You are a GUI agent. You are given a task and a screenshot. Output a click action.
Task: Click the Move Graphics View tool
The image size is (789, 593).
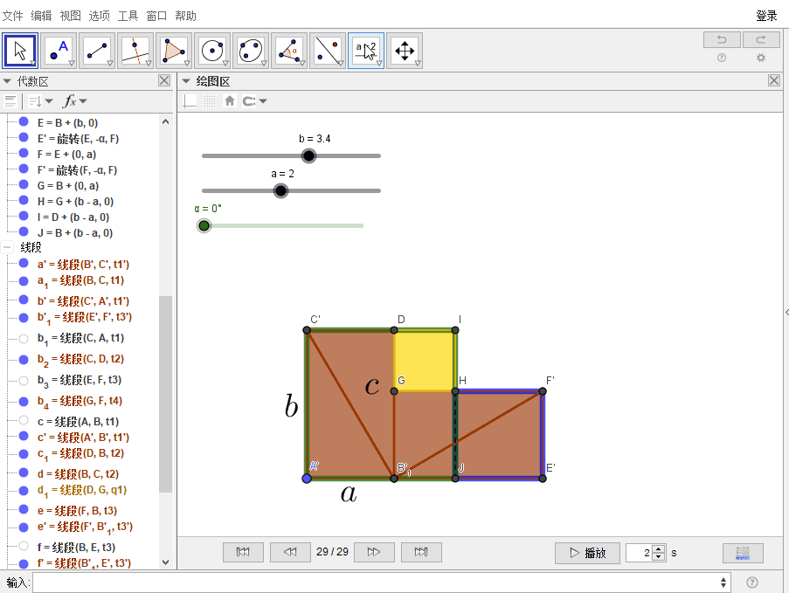tap(405, 51)
